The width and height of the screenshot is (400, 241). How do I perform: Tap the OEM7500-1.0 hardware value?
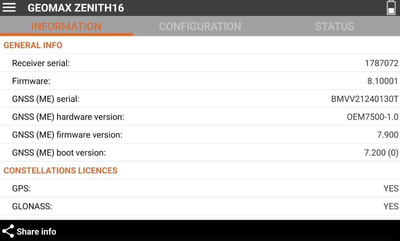pos(372,117)
